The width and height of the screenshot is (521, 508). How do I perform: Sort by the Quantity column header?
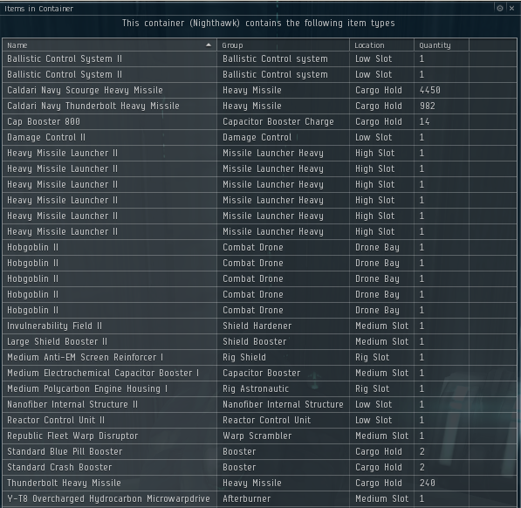coord(442,45)
